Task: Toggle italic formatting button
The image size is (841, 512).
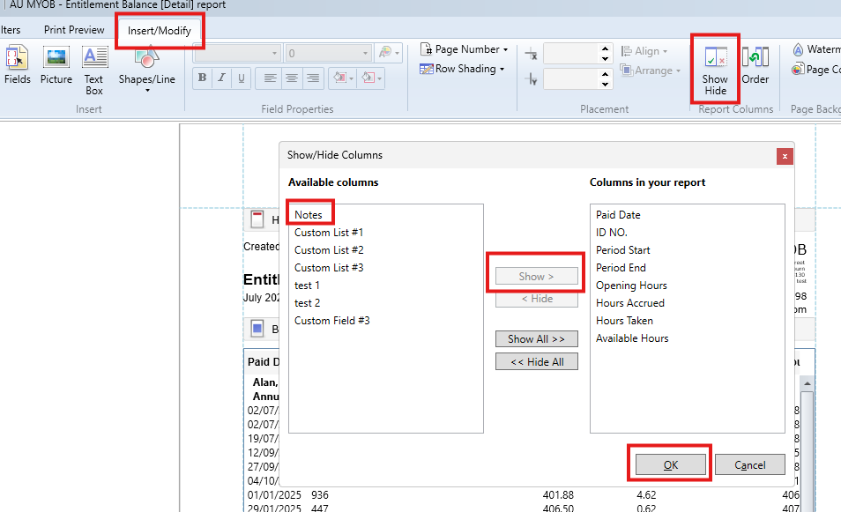Action: pos(222,78)
